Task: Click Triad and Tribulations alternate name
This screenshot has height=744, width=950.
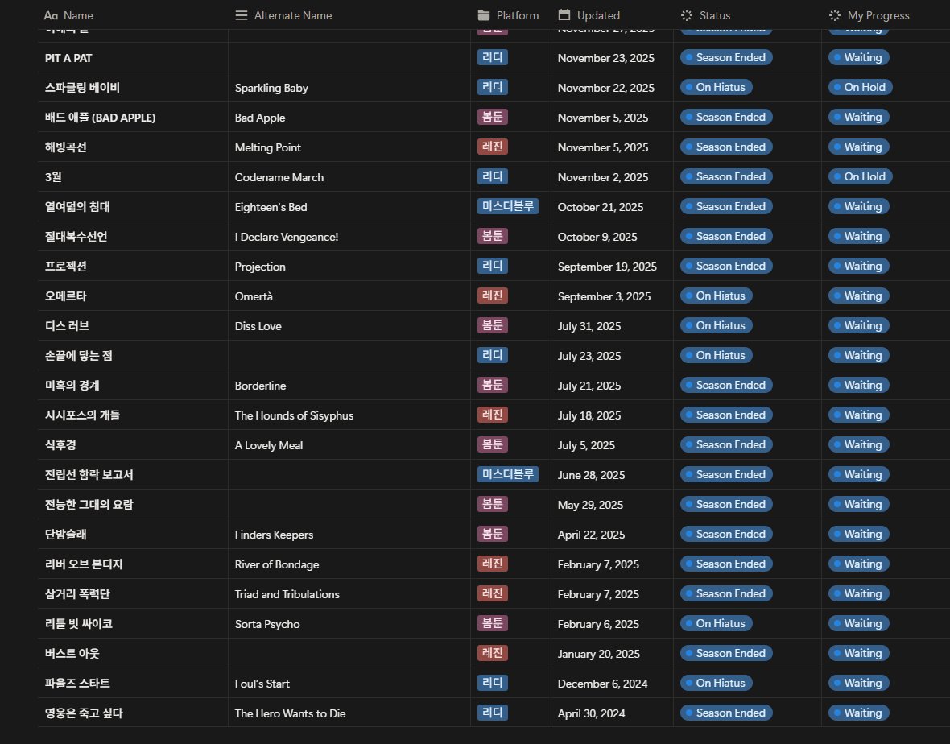Action: pyautogui.click(x=287, y=593)
